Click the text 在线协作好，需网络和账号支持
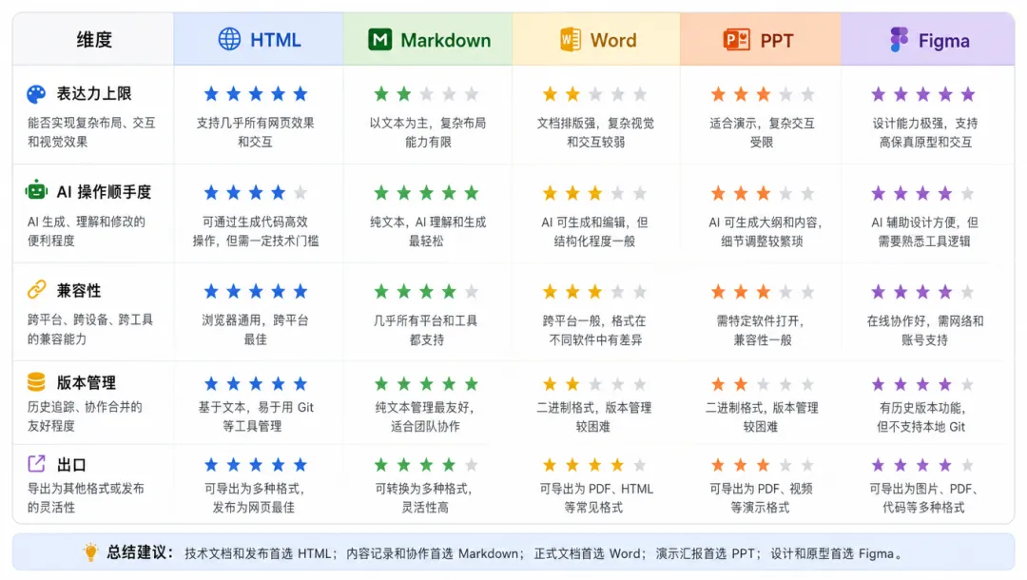1027x580 pixels. coord(925,330)
